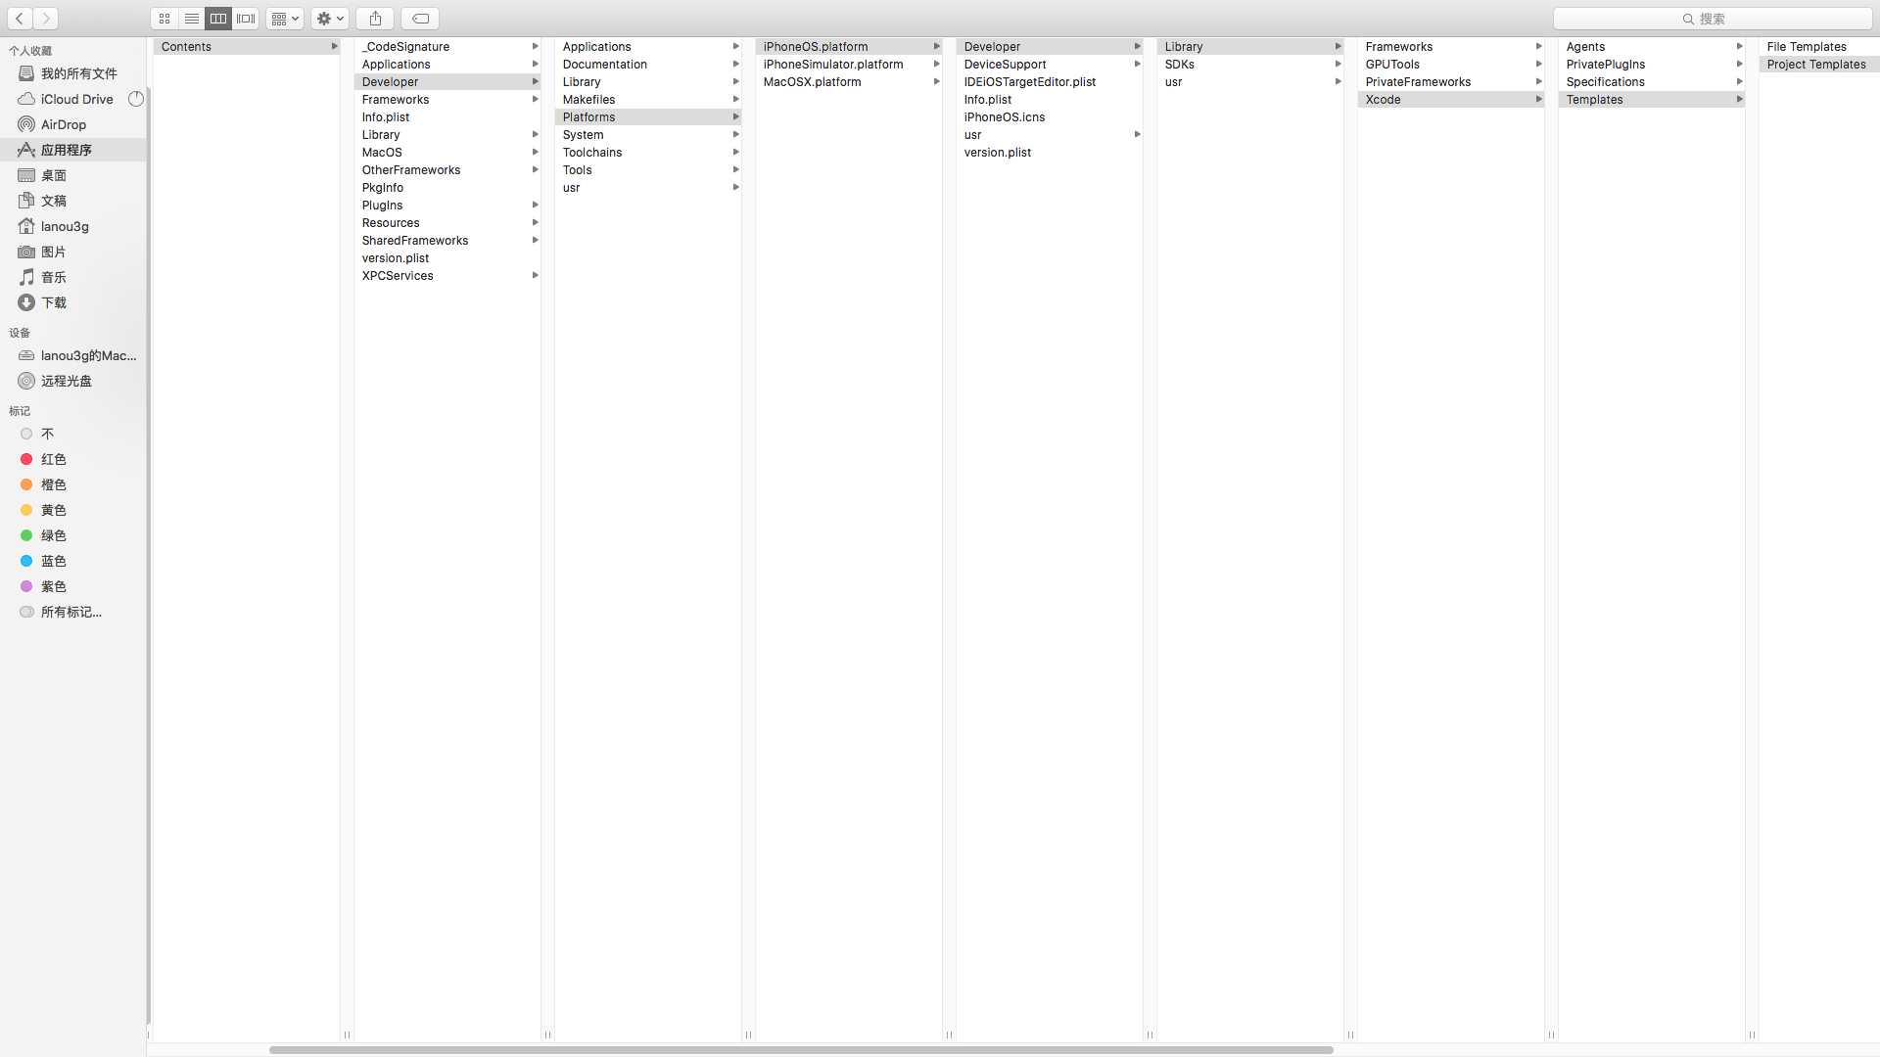This screenshot has width=1880, height=1057.
Task: Open the Project Templates folder
Action: pos(1815,64)
